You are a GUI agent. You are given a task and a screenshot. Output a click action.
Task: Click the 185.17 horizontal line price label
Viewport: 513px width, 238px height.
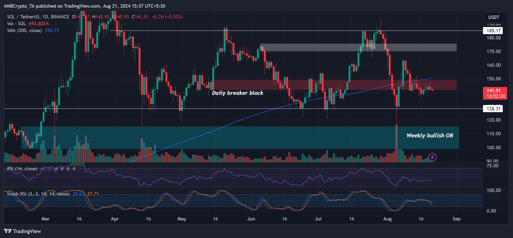(493, 31)
